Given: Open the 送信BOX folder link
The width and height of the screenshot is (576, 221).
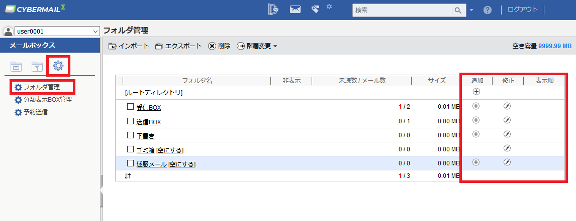Looking at the screenshot, I should click(148, 122).
